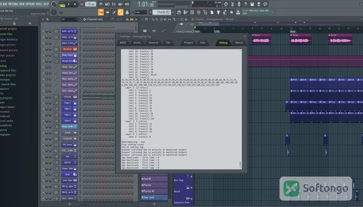Open the channel filter dropdown set to All
This screenshot has width=363, height=207.
(69, 19)
